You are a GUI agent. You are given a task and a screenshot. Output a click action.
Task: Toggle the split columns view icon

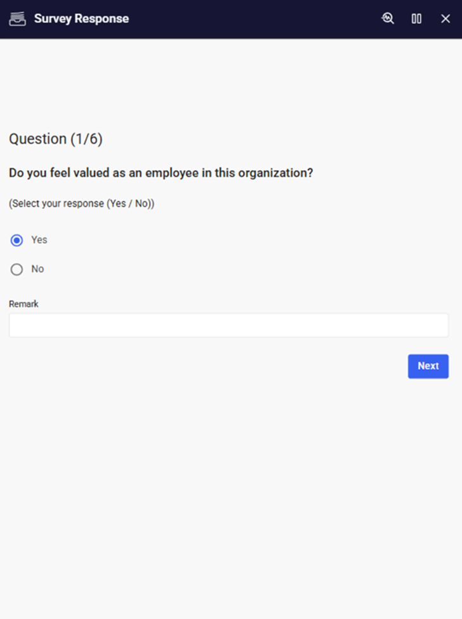coord(416,19)
